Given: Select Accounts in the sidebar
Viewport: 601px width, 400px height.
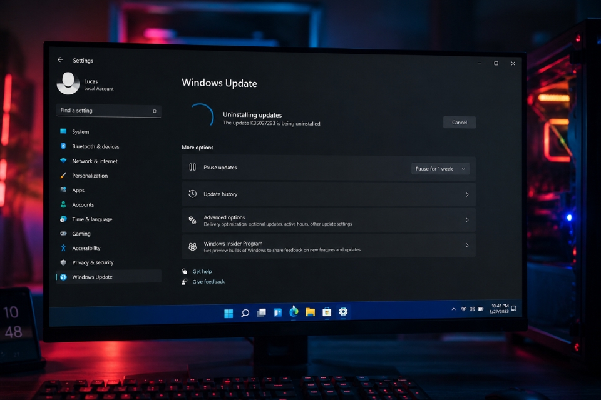Looking at the screenshot, I should pyautogui.click(x=83, y=204).
